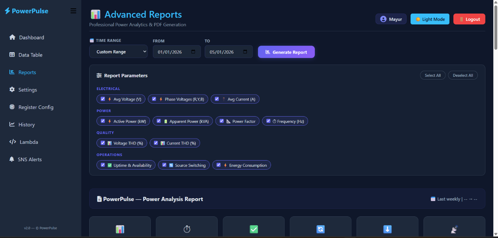The height and width of the screenshot is (238, 498).
Task: Uncheck the Avg Voltage (V) checkbox
Action: click(x=103, y=99)
